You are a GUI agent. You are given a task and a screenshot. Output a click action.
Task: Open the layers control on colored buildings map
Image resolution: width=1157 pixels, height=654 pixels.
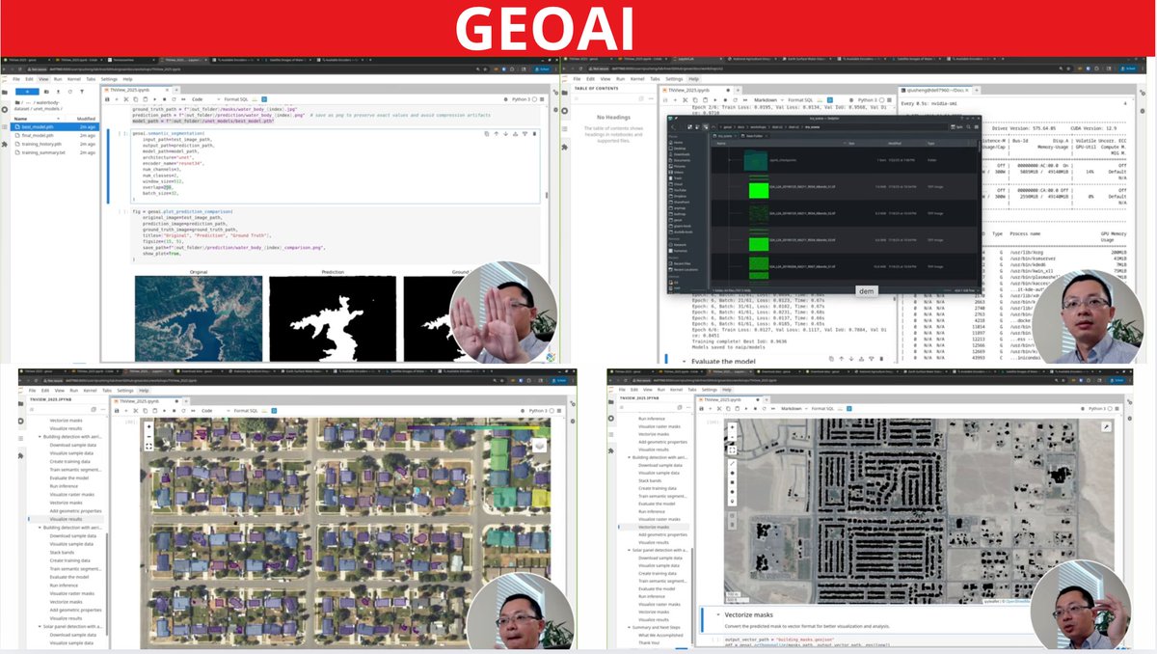[x=539, y=446]
